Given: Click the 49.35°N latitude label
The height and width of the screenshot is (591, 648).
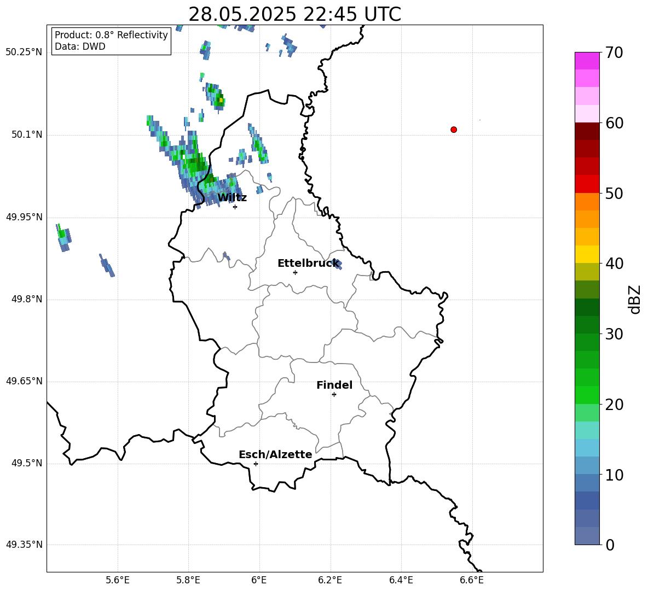Looking at the screenshot, I should point(24,545).
